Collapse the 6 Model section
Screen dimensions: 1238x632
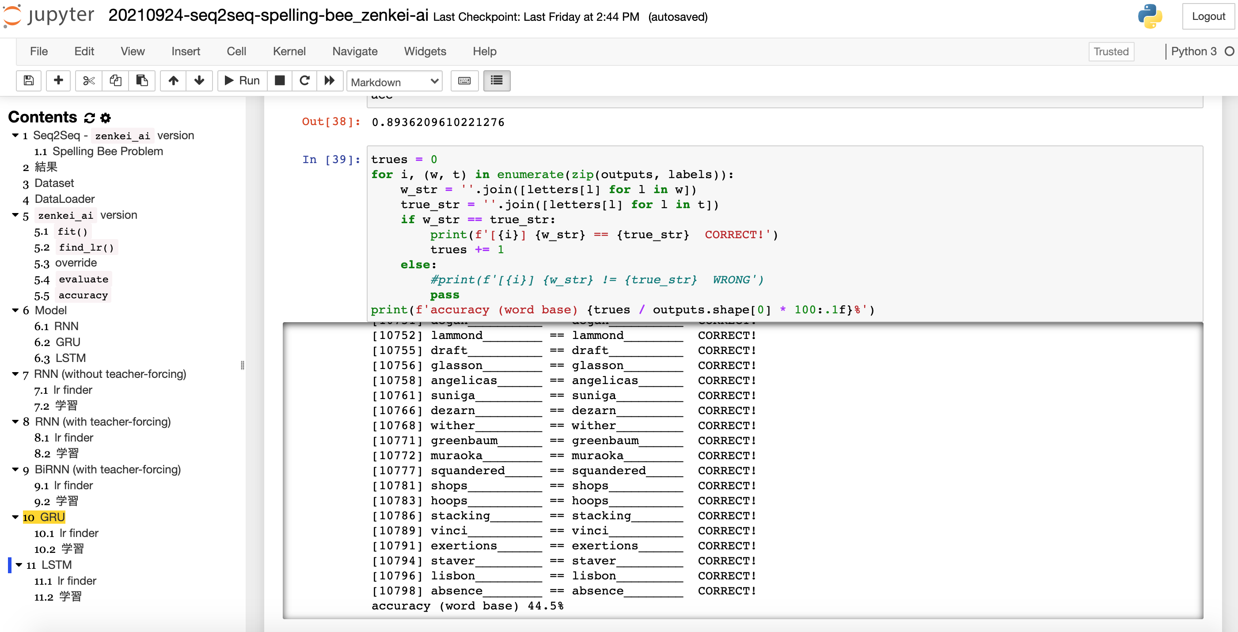click(15, 310)
